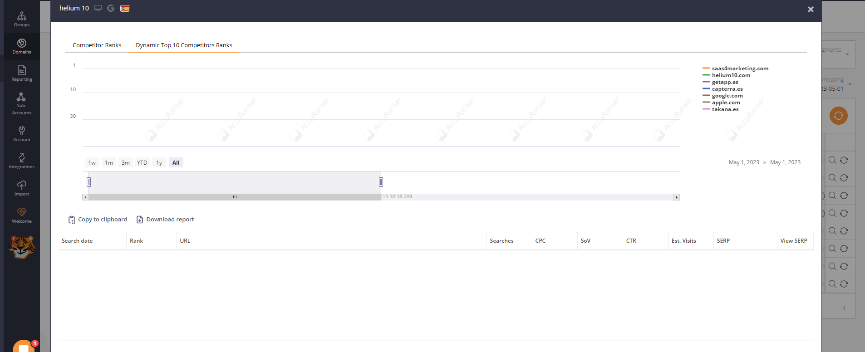
Task: Click the chart navigator scrollbar thumb
Action: click(x=235, y=197)
